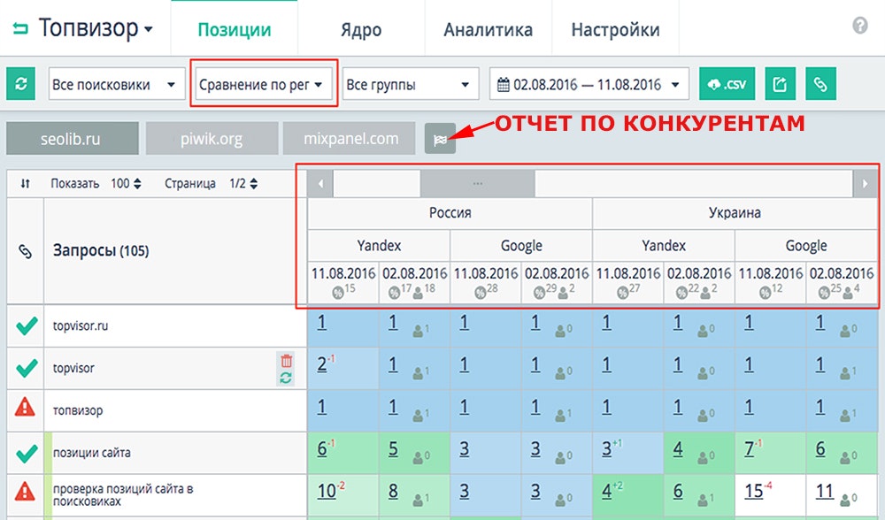885x520 pixels.
Task: Click the Украина region header
Action: [735, 213]
